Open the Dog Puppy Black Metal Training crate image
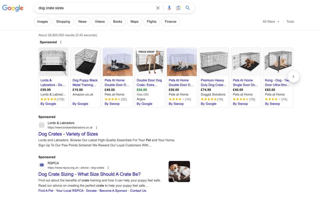This screenshot has height=200, width=320. coord(86,62)
